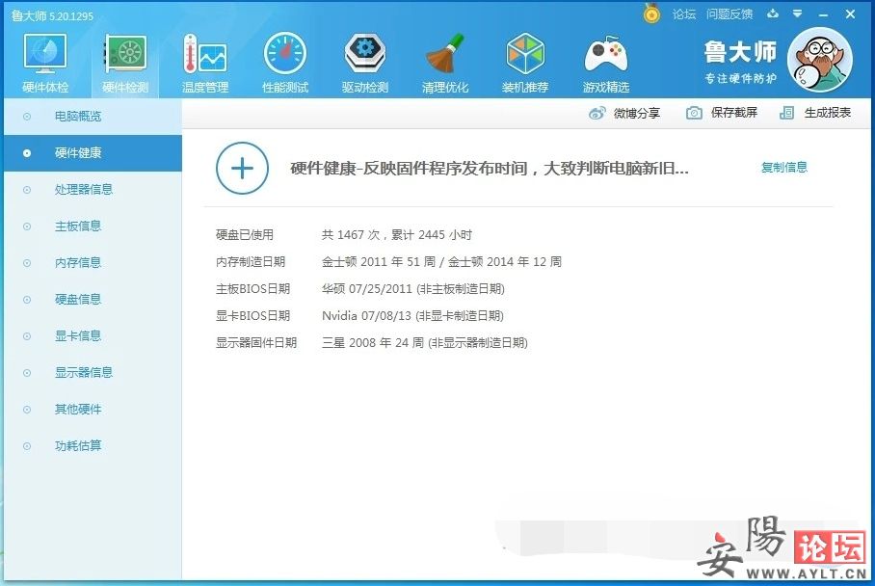Open 问题反馈 feedback link

(729, 14)
